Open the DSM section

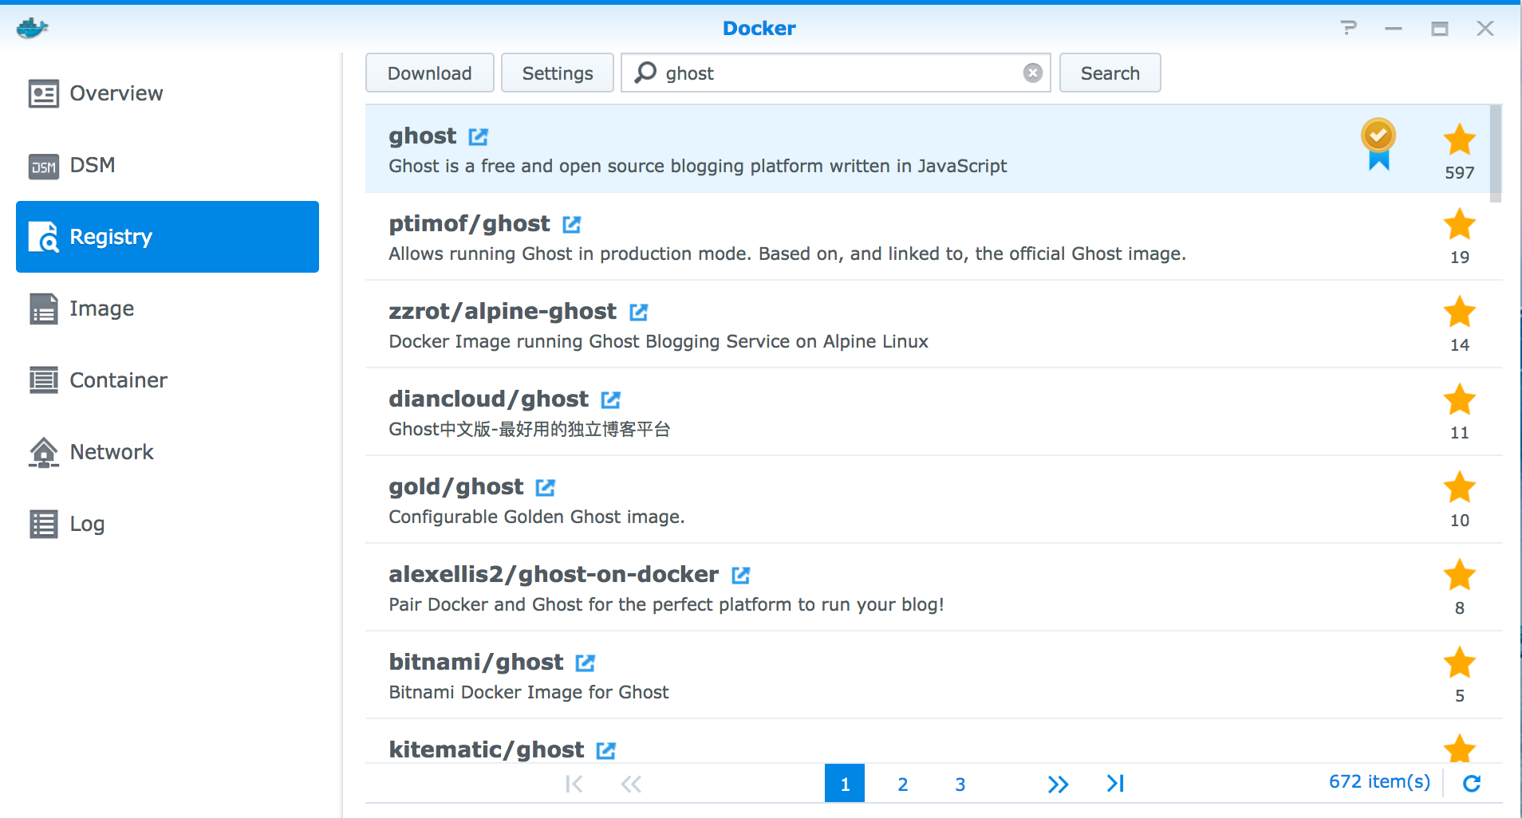click(x=168, y=165)
